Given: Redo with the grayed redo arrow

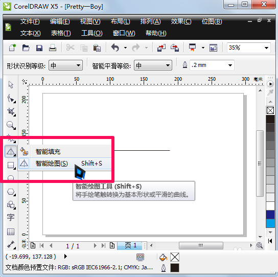Looking at the screenshot, I should (x=136, y=48).
